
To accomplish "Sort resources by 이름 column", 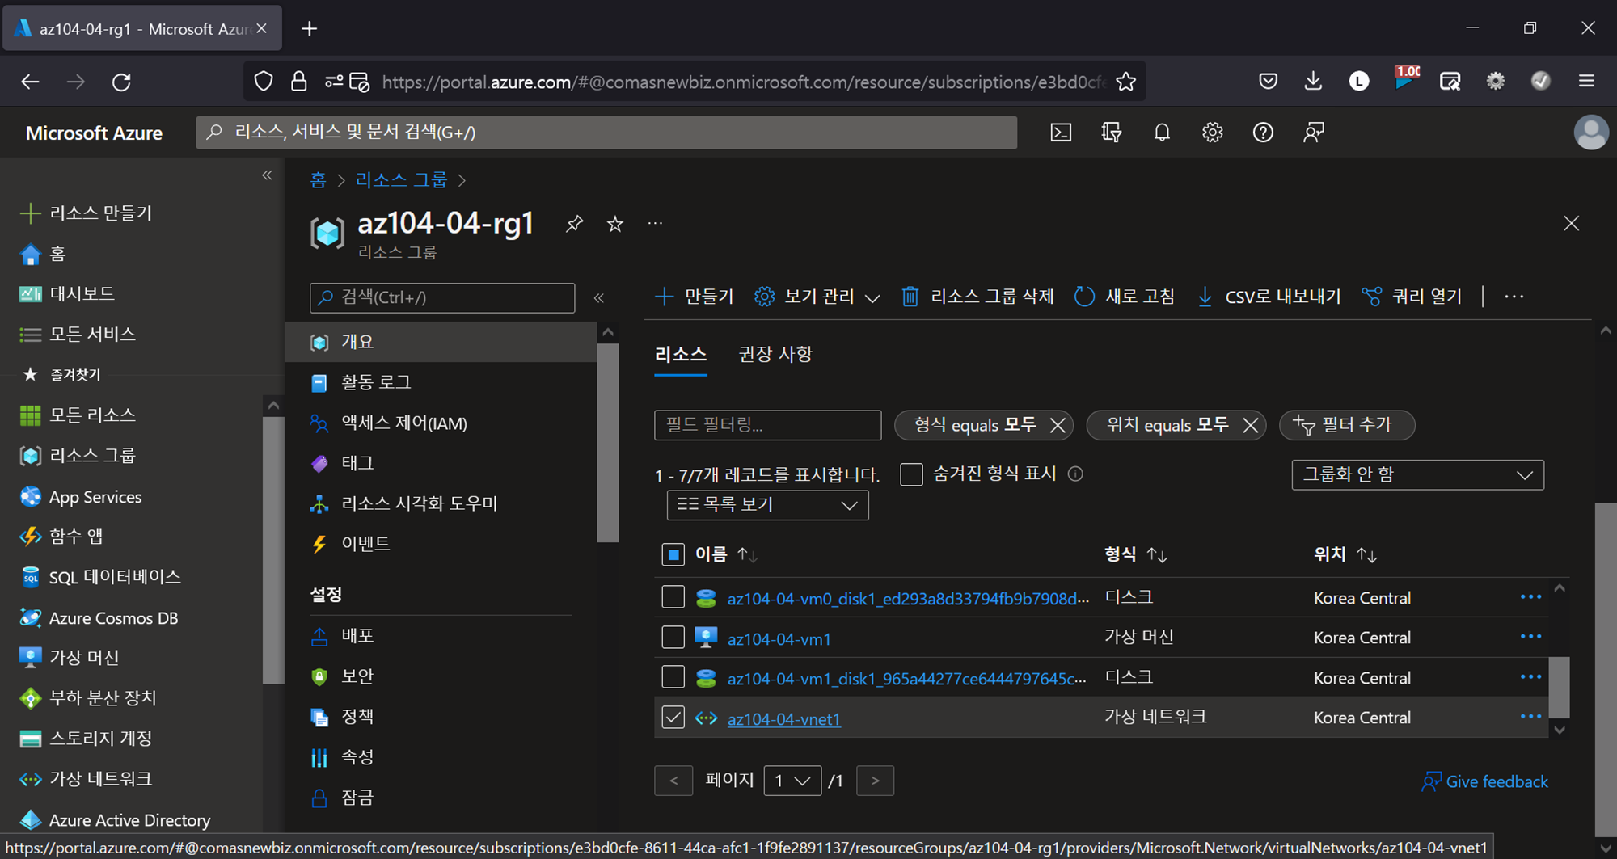I will click(726, 554).
